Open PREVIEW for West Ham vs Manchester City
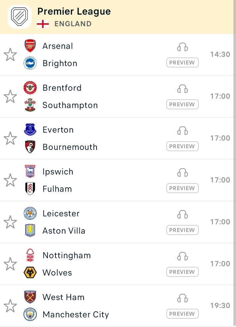The height and width of the screenshot is (327, 236). (x=183, y=314)
